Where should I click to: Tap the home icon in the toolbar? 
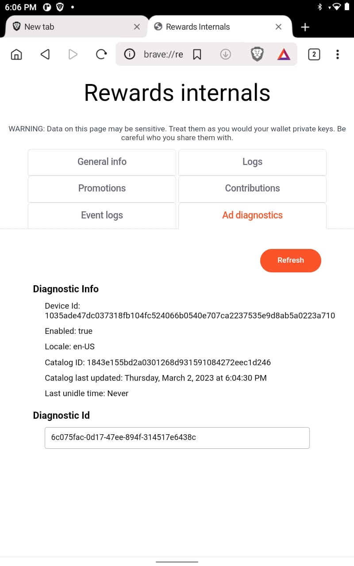16,54
